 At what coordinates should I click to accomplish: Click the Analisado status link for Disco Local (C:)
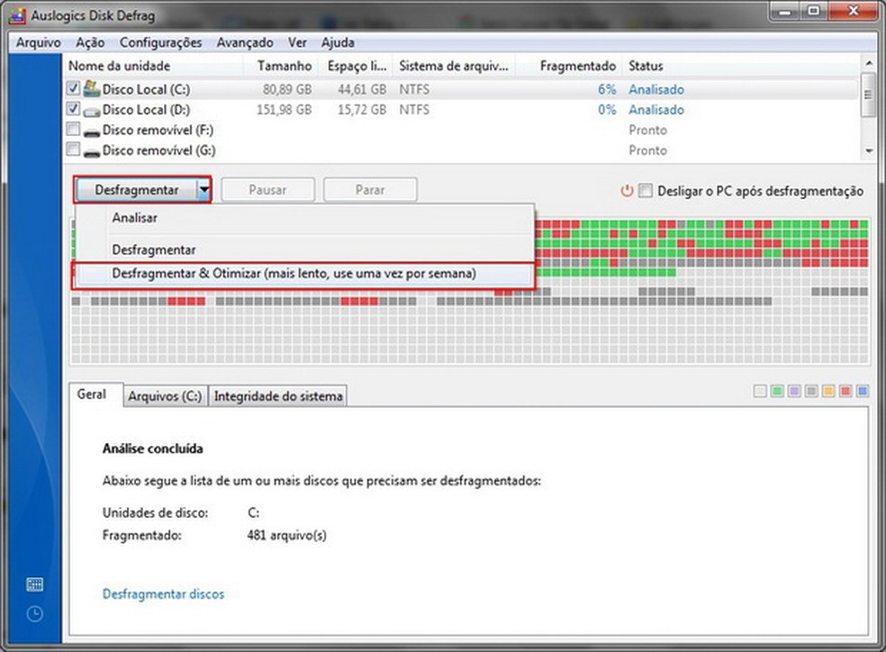tap(656, 89)
